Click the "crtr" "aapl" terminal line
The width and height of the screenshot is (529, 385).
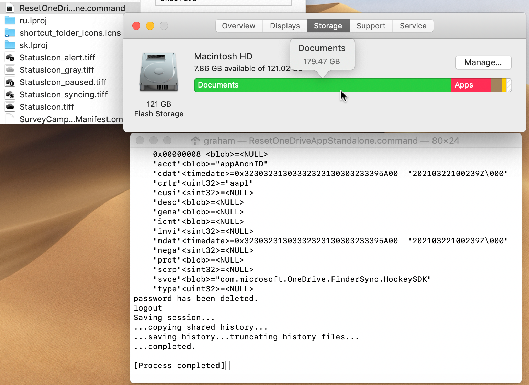click(x=203, y=183)
